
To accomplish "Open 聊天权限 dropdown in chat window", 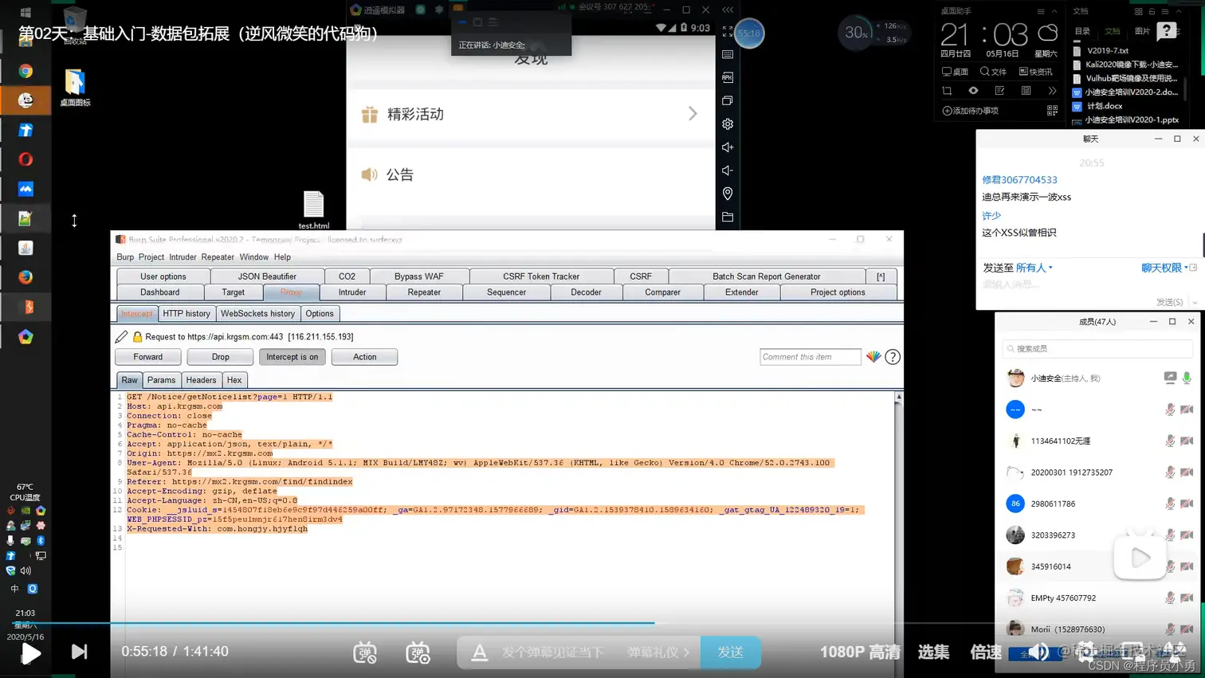I will pyautogui.click(x=1164, y=268).
